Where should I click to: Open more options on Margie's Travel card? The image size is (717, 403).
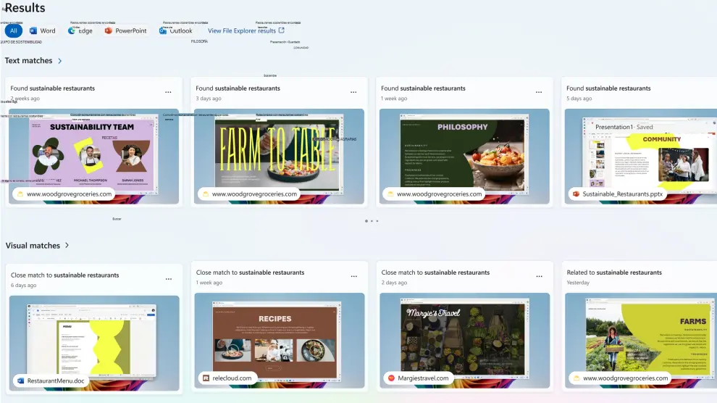click(539, 276)
